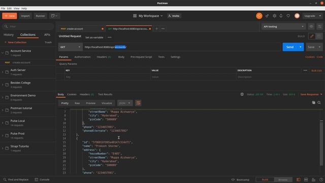The height and width of the screenshot is (183, 325).
Task: Click the Runner button
Action: 40,16
